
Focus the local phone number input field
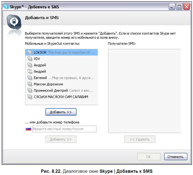tap(64, 129)
